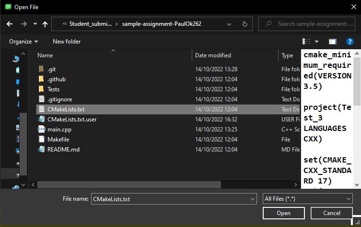Viewport: 361px width, 227px height.
Task: Select main.cpp C++ file icon
Action: (x=41, y=129)
